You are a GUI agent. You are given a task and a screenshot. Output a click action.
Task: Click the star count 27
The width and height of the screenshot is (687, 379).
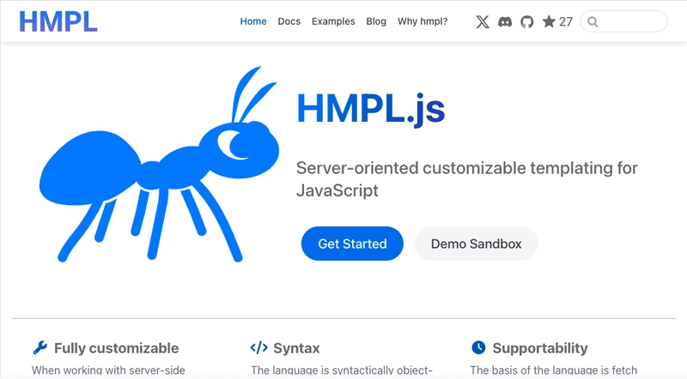coord(566,21)
